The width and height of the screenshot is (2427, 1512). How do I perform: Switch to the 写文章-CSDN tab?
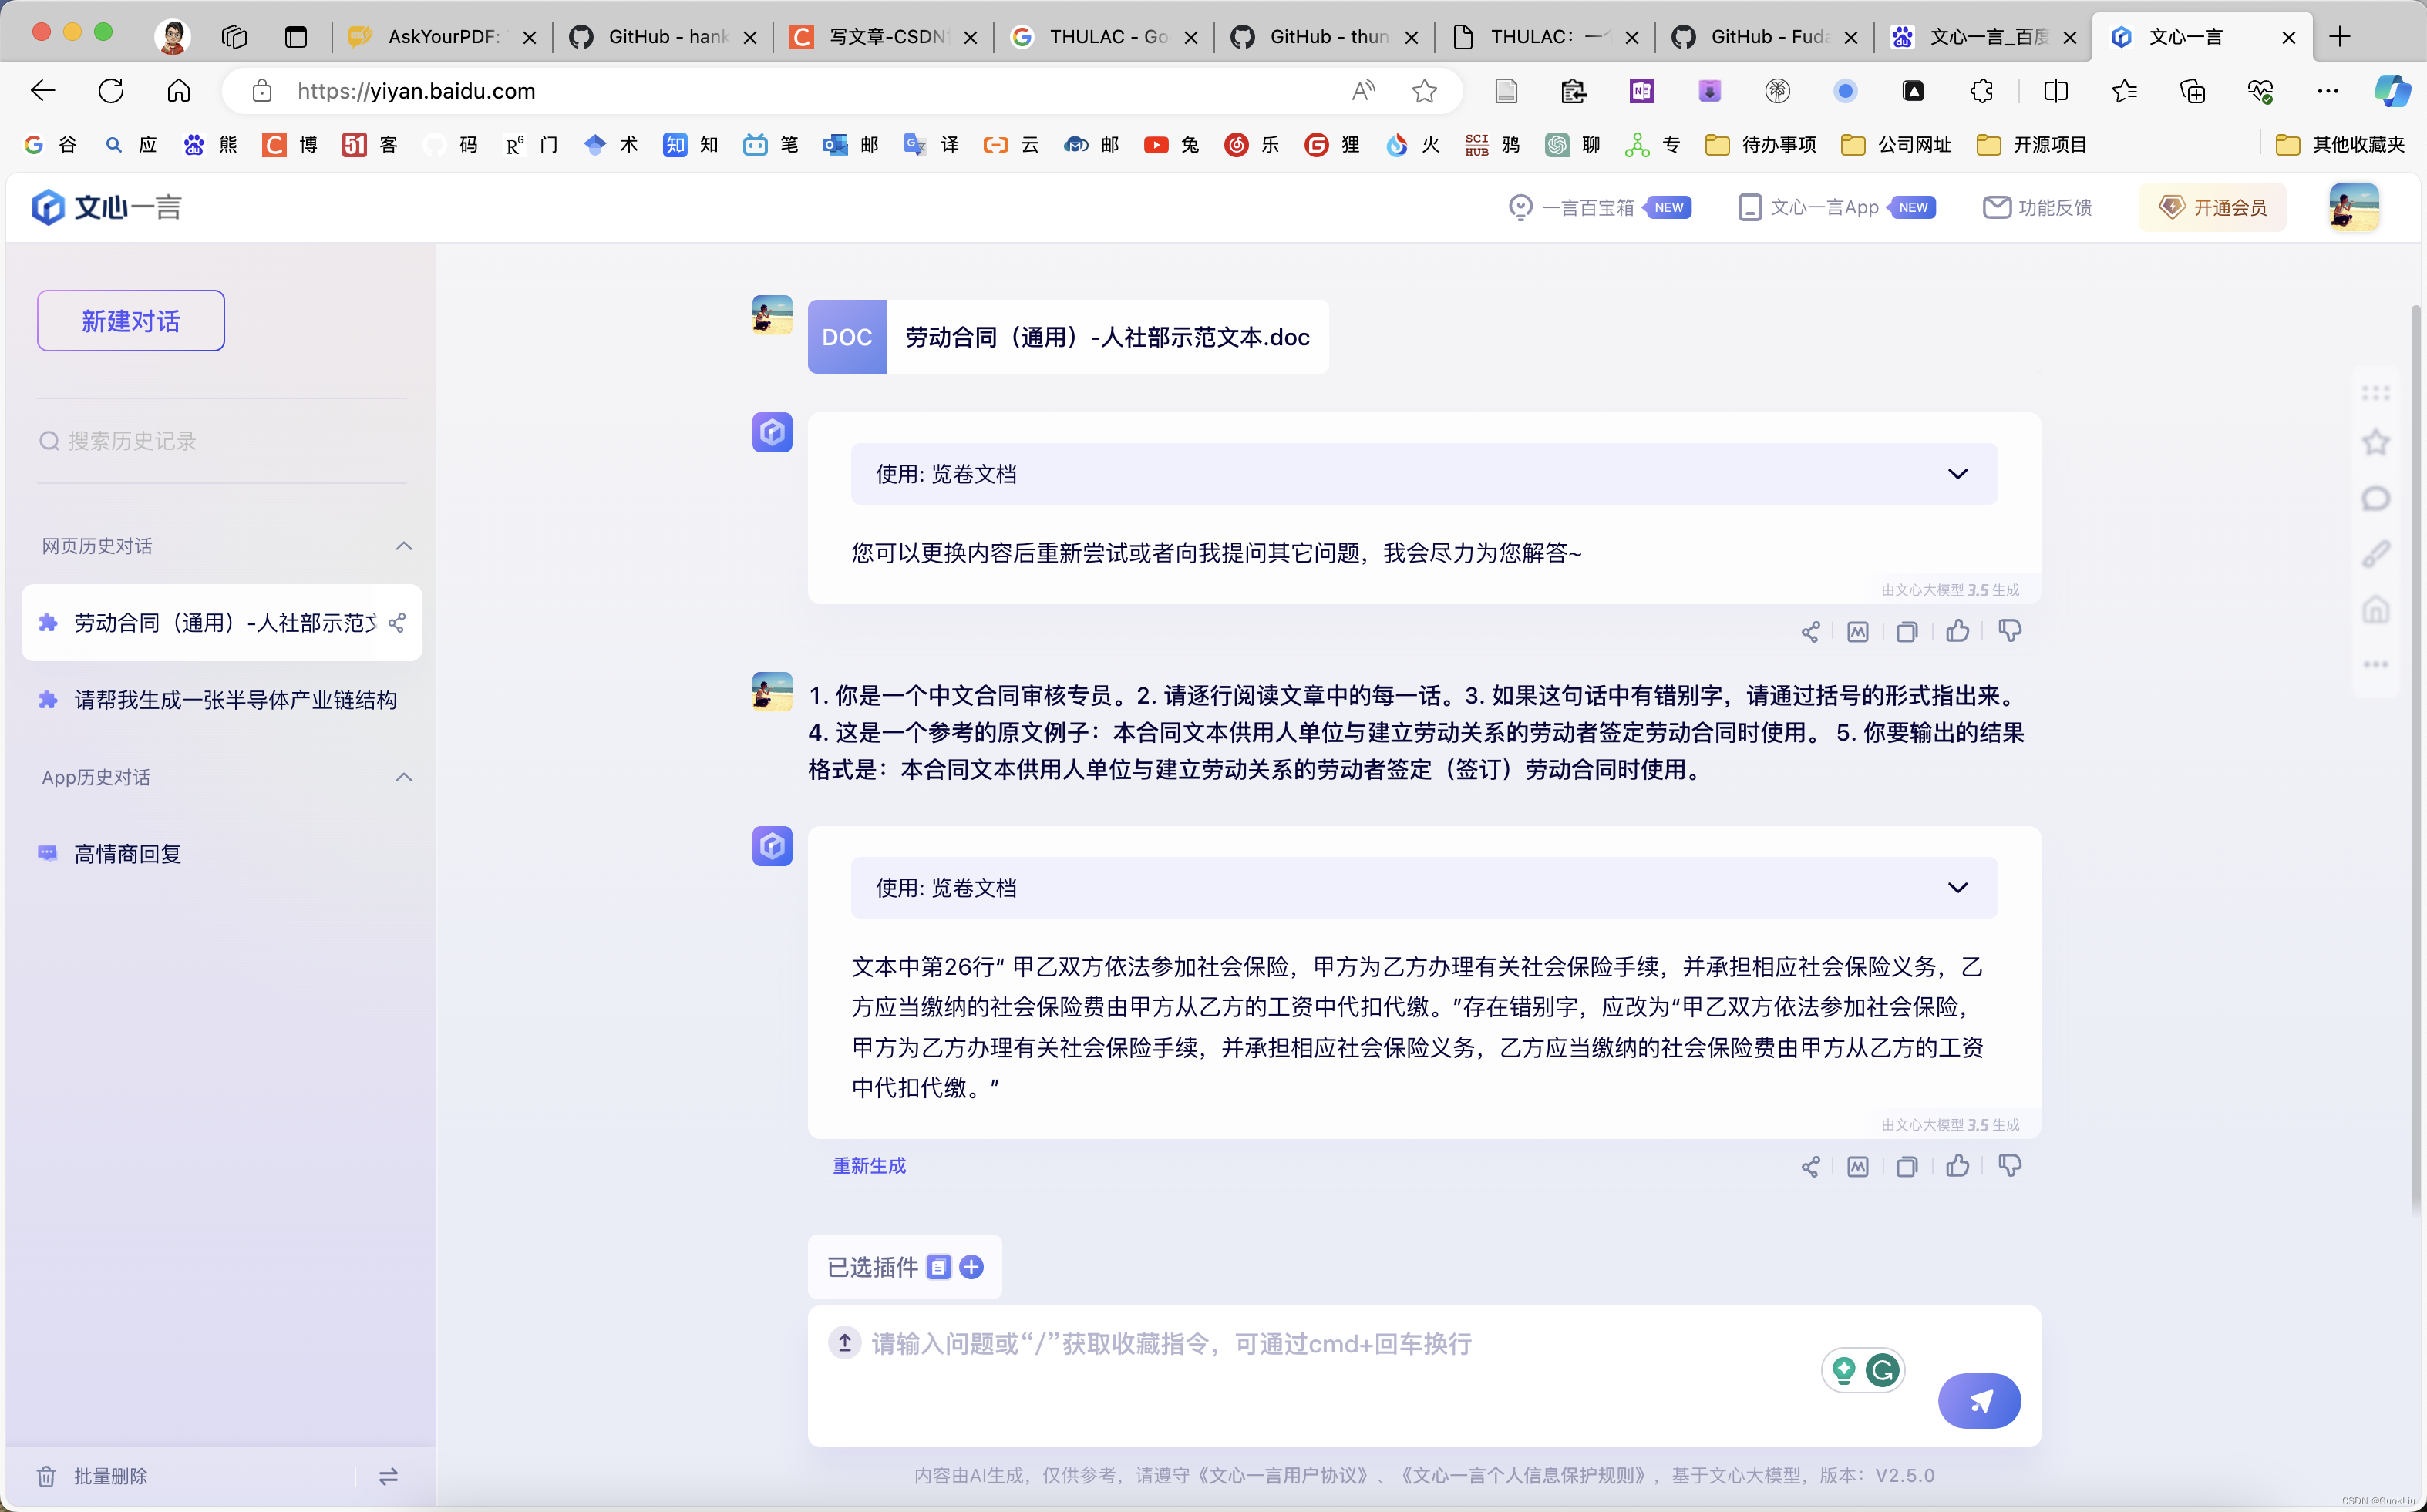882,37
